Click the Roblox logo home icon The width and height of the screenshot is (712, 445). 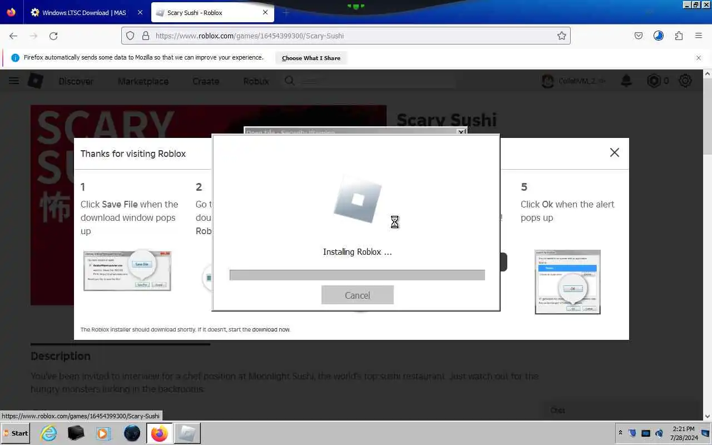(x=36, y=81)
